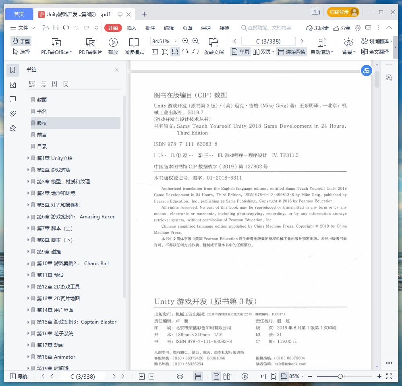Viewport: 402px width, 386px height.
Task: Go to the next page with the toolbar arrow
Action: click(302, 41)
